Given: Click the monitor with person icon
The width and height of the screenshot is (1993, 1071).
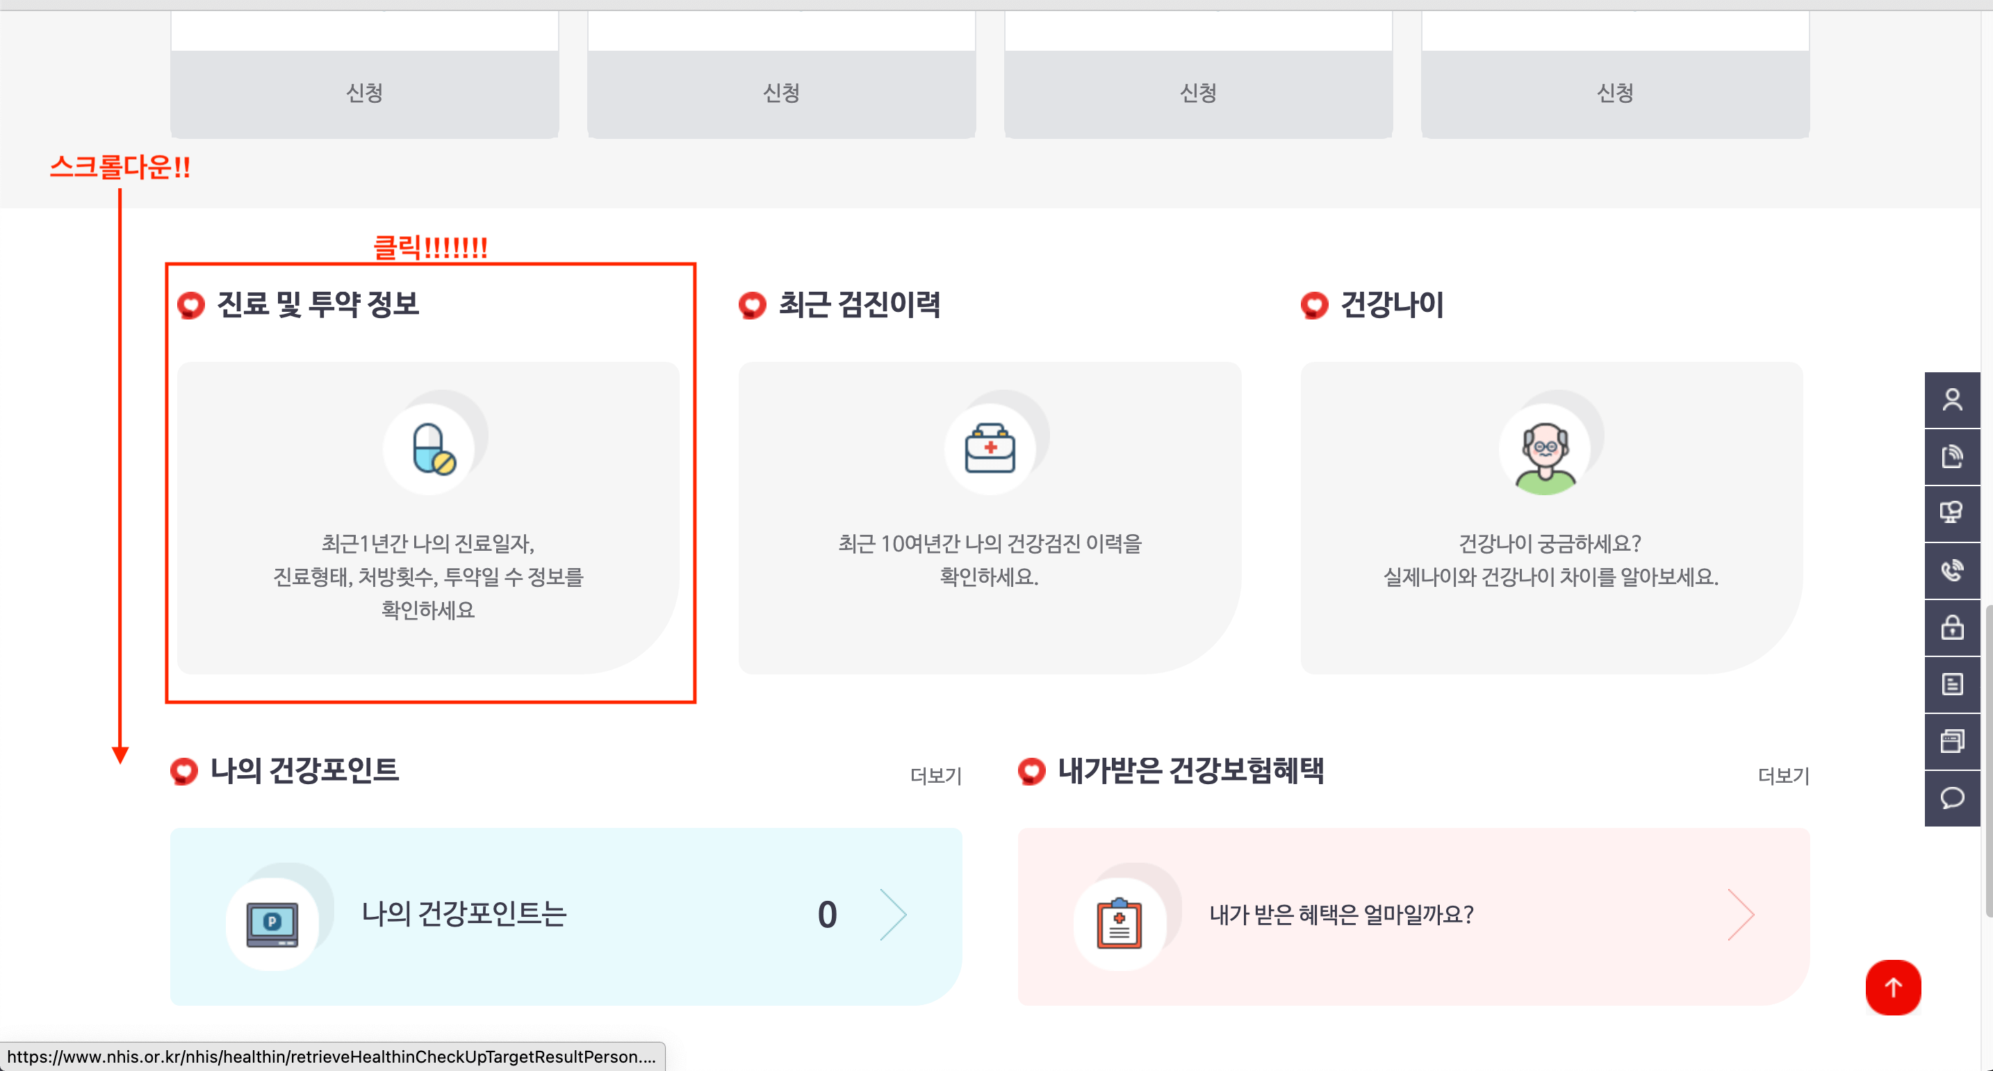Looking at the screenshot, I should coord(1951,513).
